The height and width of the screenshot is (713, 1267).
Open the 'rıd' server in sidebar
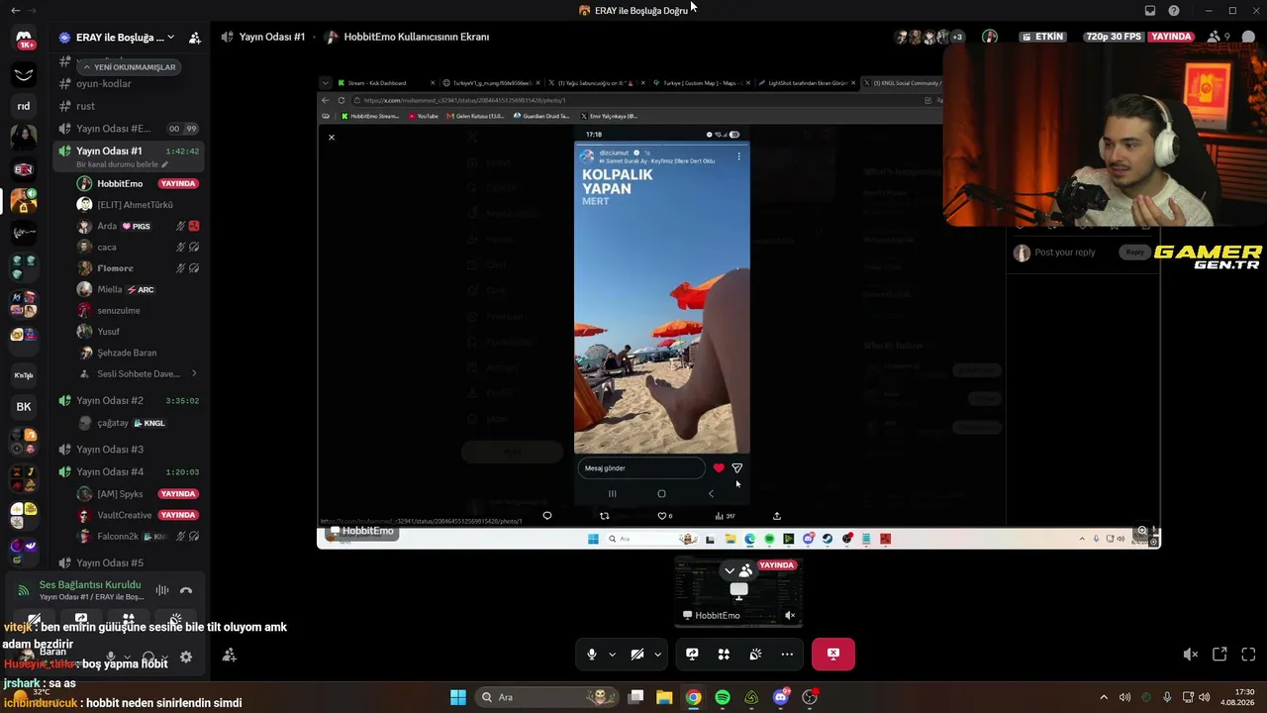point(24,106)
